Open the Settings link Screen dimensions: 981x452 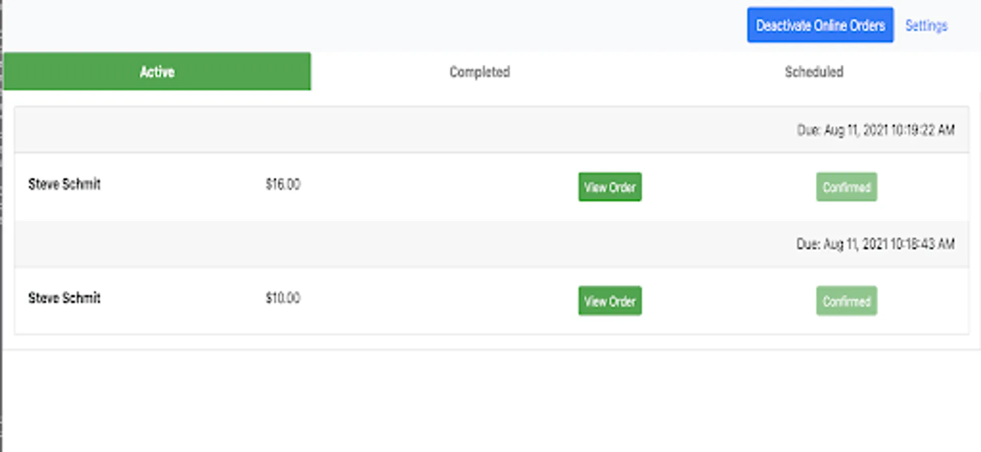[x=926, y=26]
